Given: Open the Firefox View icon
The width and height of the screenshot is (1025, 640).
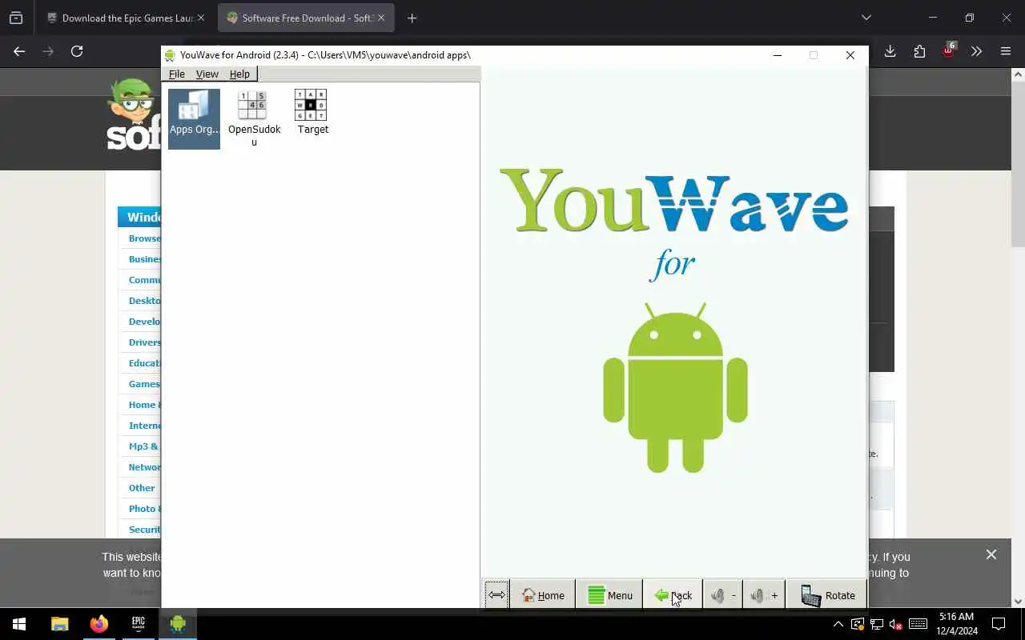Looking at the screenshot, I should pos(16,18).
